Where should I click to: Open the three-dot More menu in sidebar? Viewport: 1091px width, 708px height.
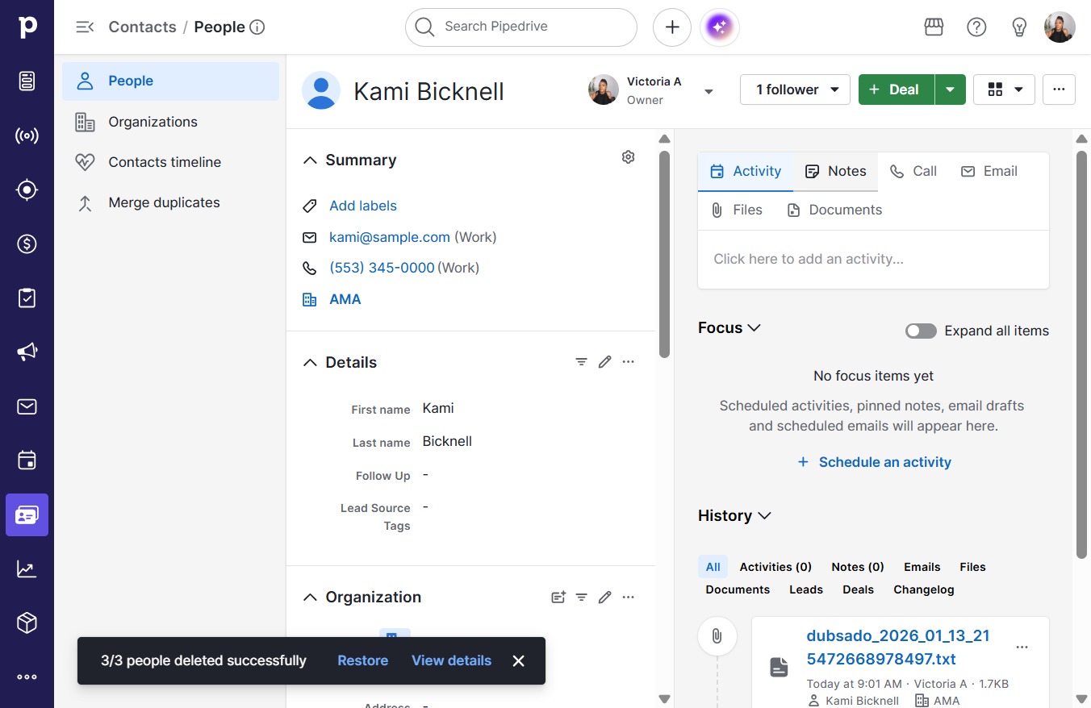click(x=27, y=677)
